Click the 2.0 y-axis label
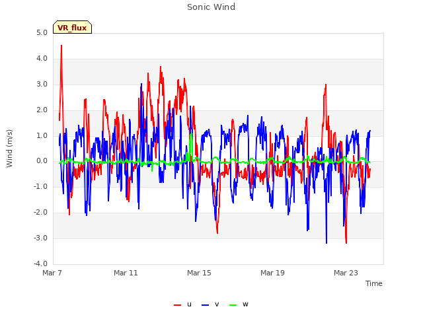 point(42,110)
